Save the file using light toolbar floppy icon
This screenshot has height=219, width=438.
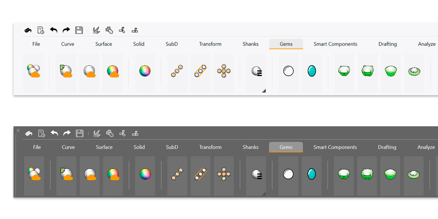[x=79, y=30]
